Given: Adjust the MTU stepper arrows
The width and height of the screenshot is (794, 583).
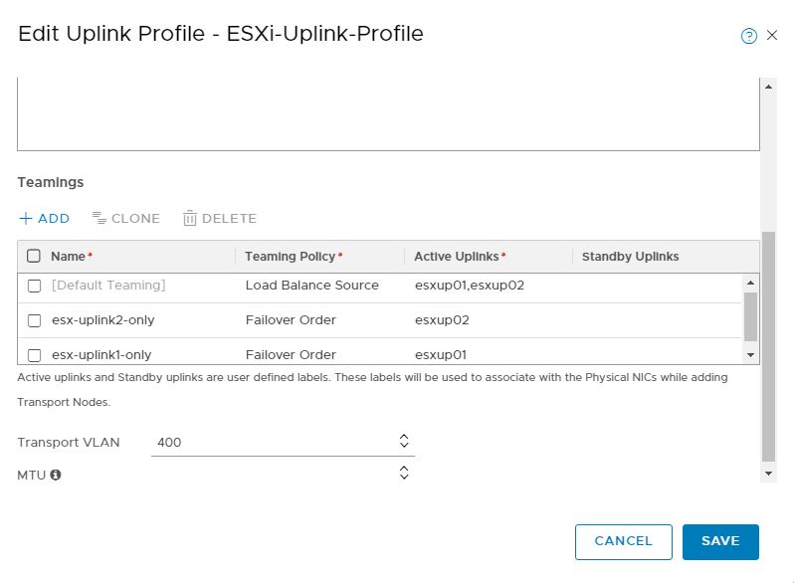Looking at the screenshot, I should 404,473.
